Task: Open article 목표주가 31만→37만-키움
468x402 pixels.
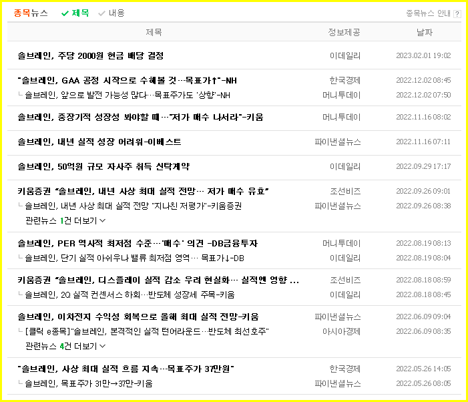Action: click(x=89, y=384)
